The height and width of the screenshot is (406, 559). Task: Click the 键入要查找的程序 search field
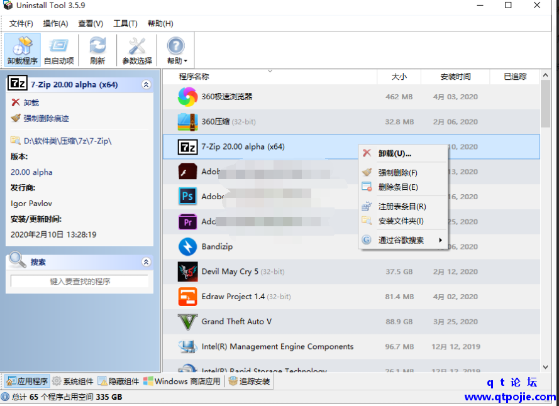pyautogui.click(x=79, y=281)
